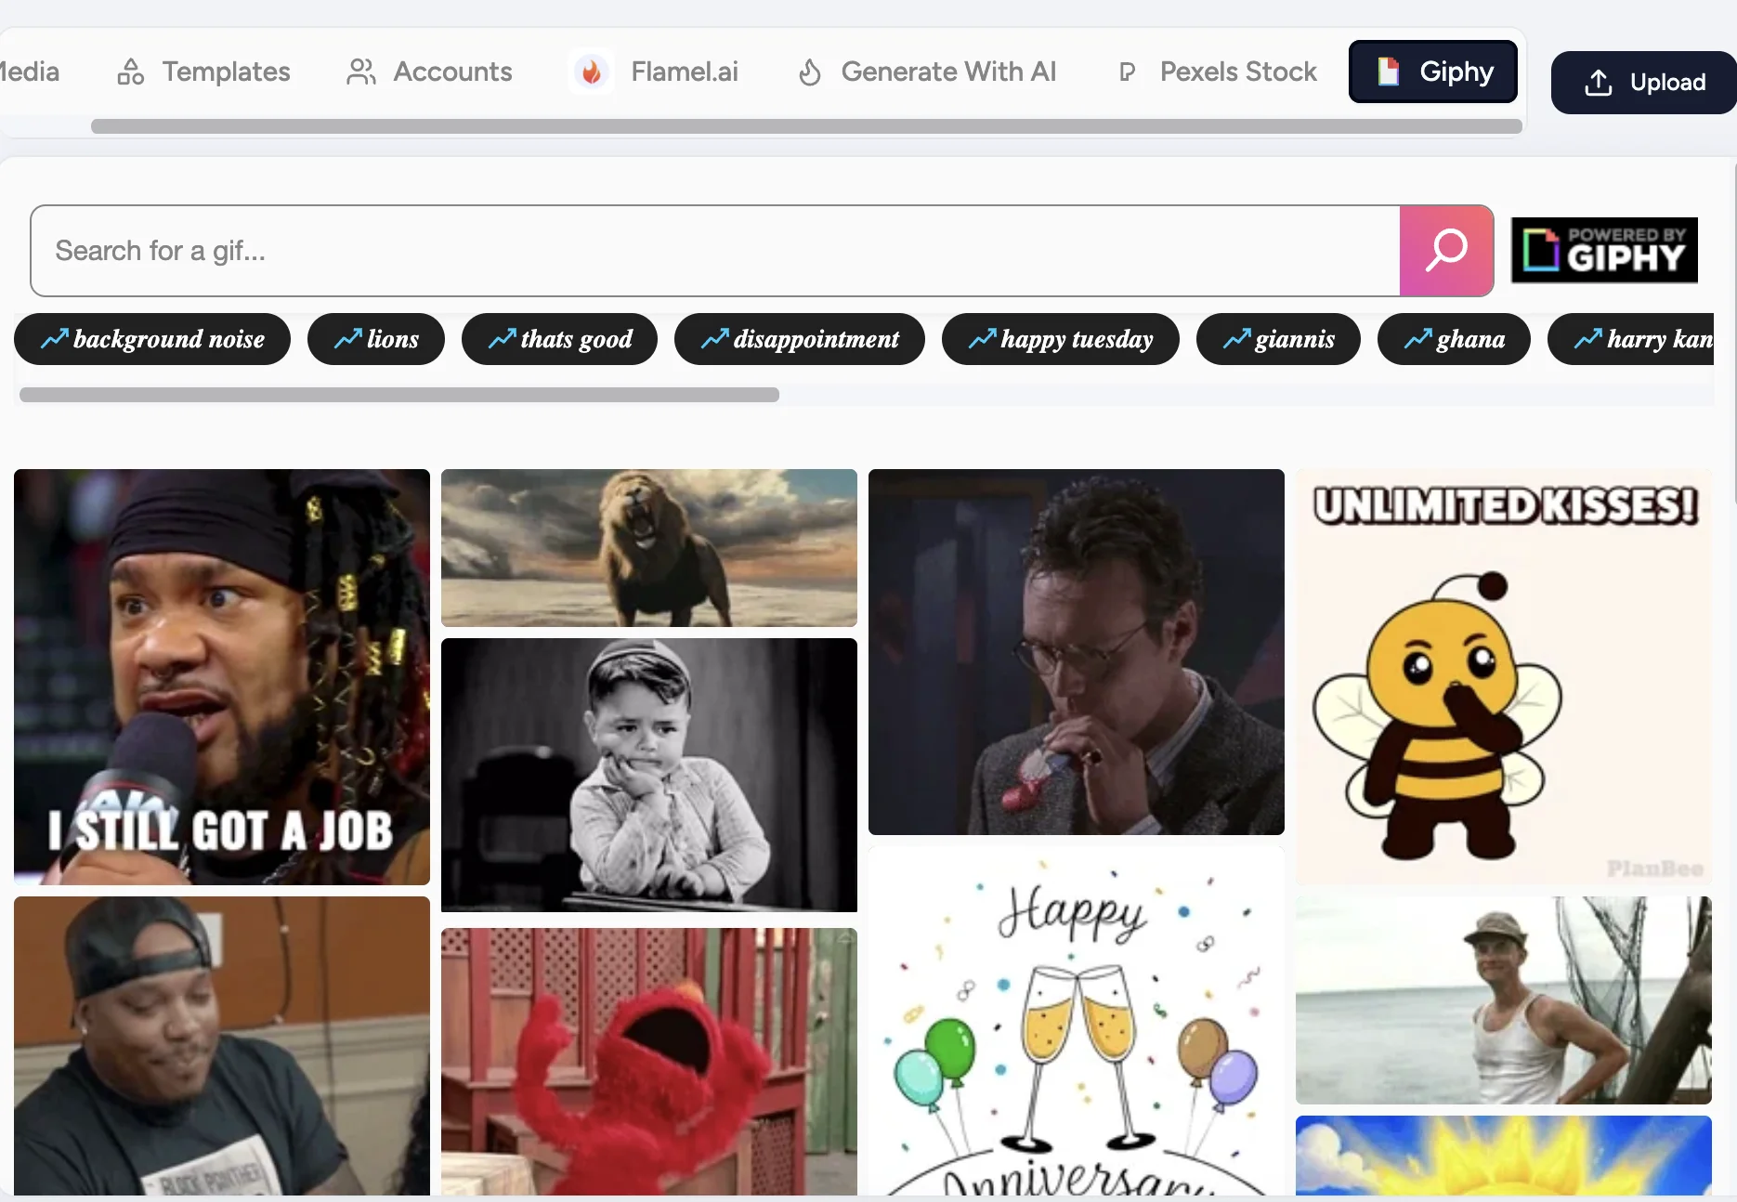Viewport: 1737px width, 1202px height.
Task: Pick the giannis trending tag
Action: click(x=1279, y=339)
